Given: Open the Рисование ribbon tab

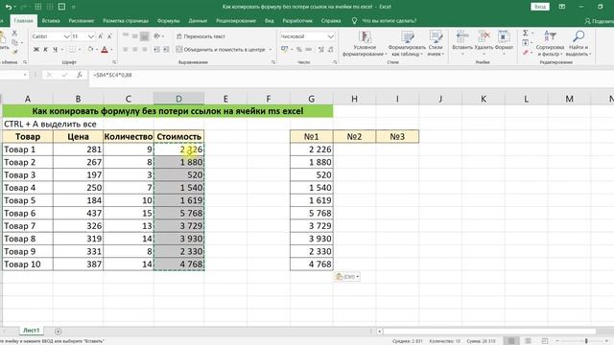Looking at the screenshot, I should pyautogui.click(x=81, y=21).
